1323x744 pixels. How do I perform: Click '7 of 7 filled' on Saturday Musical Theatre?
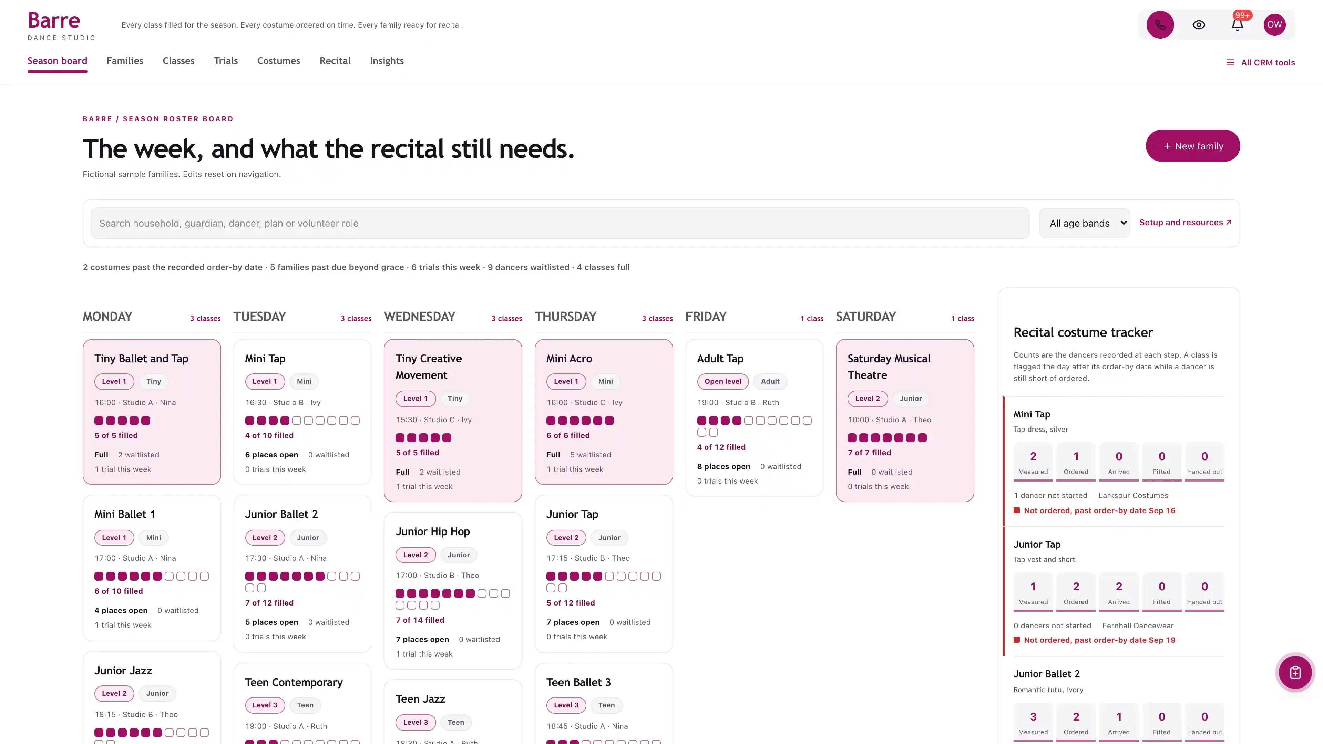tap(869, 453)
